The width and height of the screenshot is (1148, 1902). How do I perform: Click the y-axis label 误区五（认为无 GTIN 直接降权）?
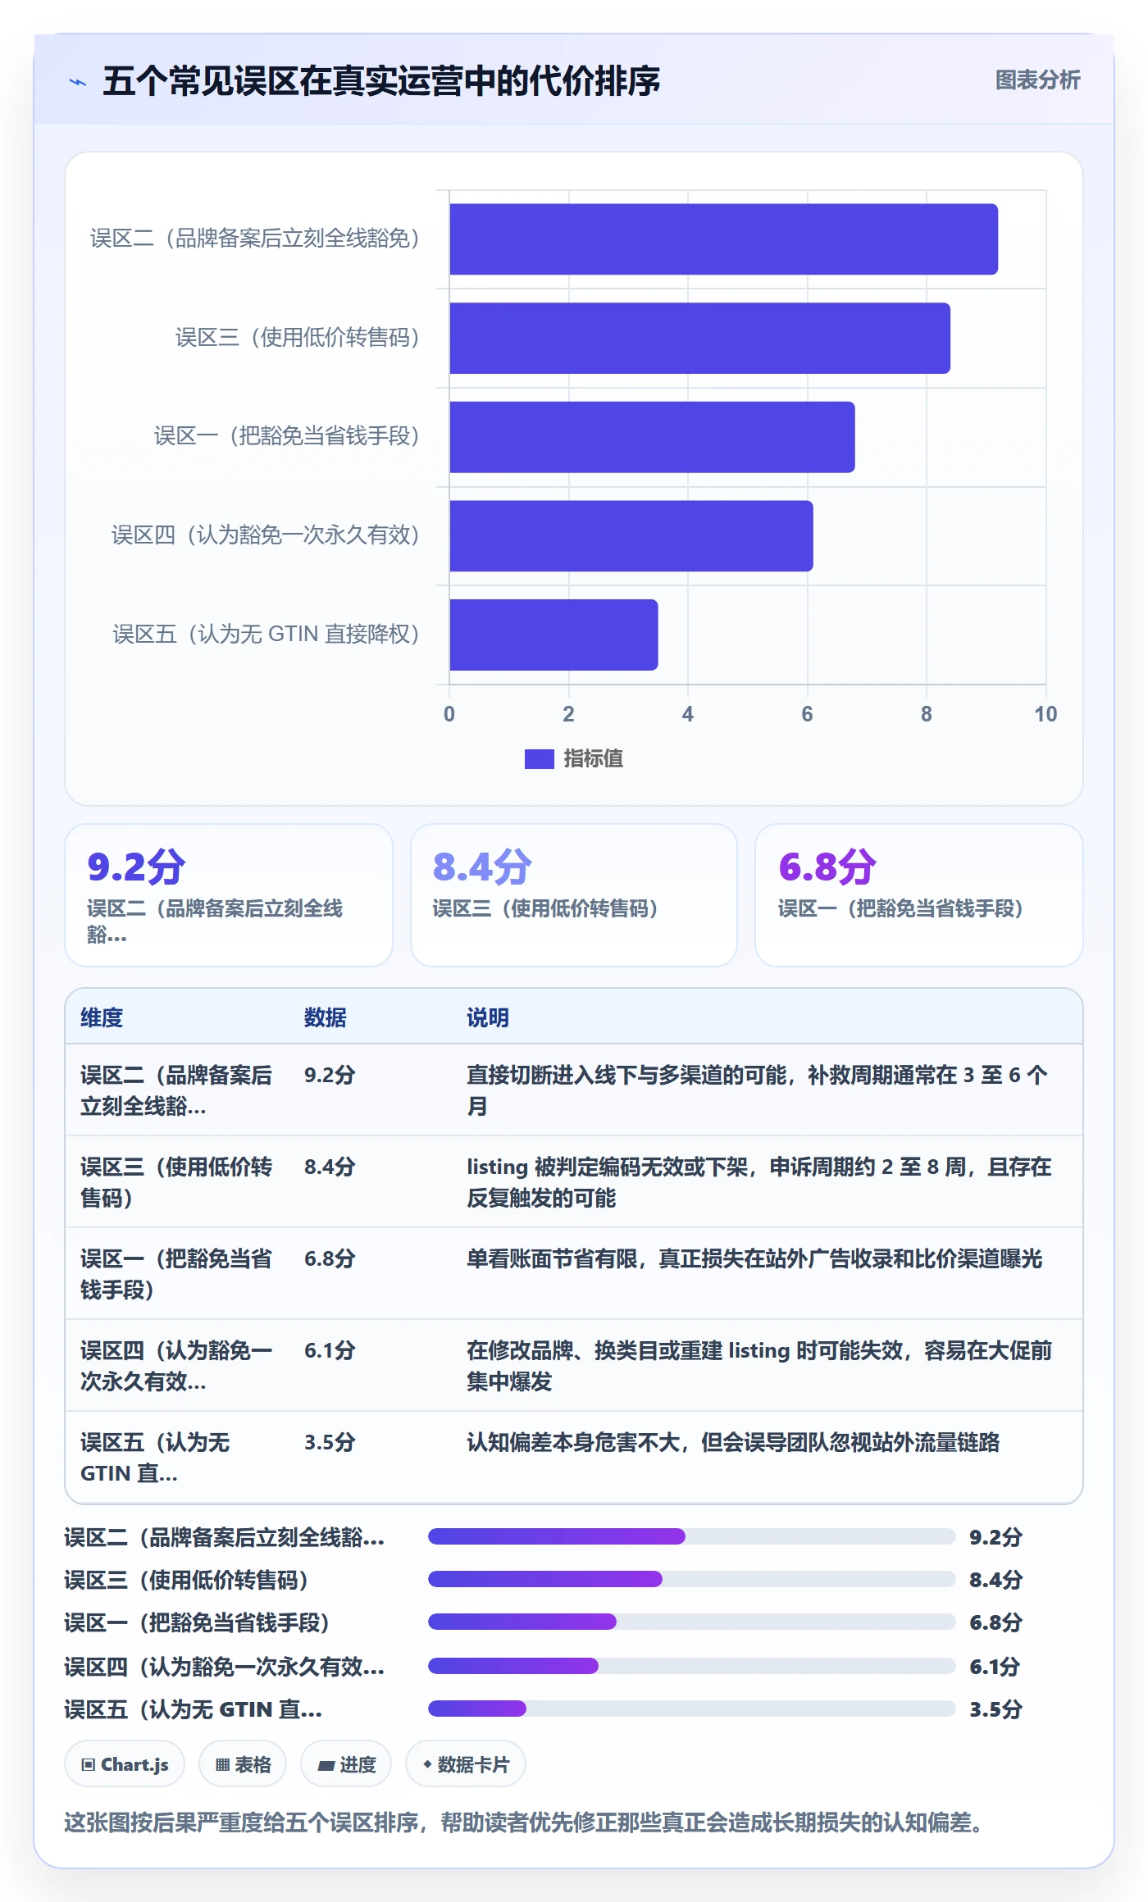tap(266, 634)
